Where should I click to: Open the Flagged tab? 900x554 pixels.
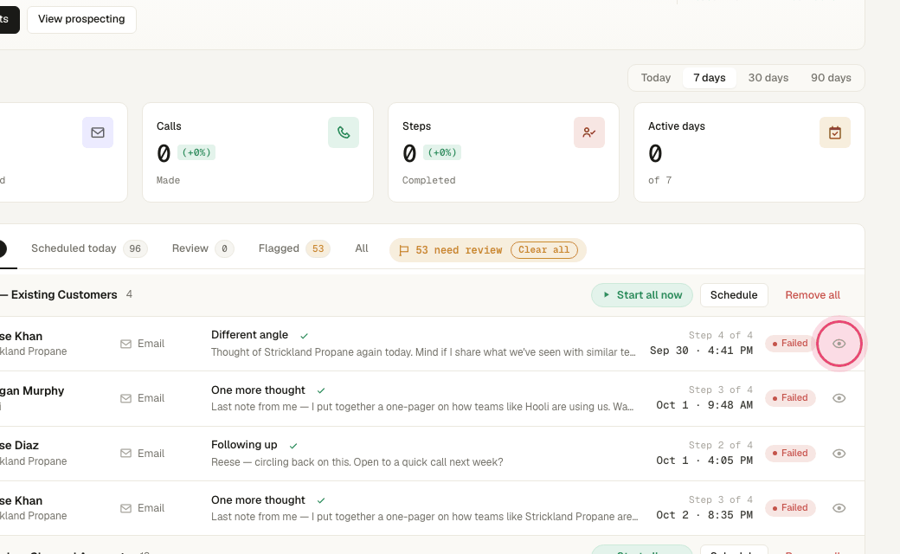(x=294, y=248)
